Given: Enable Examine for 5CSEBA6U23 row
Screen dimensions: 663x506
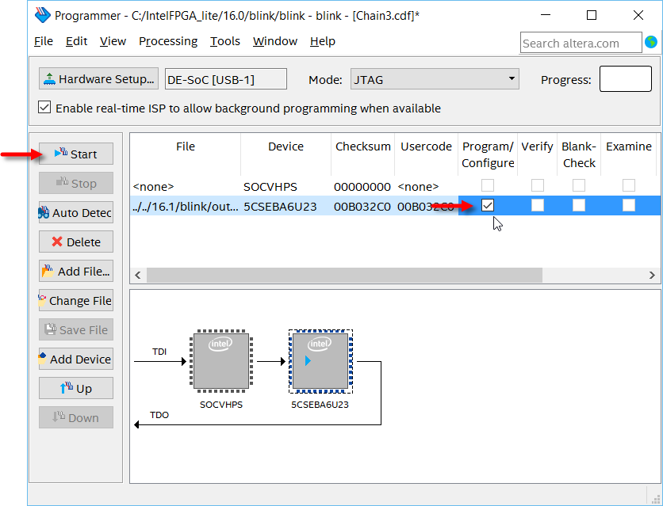Looking at the screenshot, I should [629, 206].
